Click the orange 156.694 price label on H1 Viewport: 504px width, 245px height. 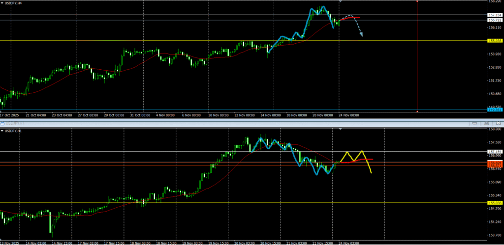(x=495, y=162)
